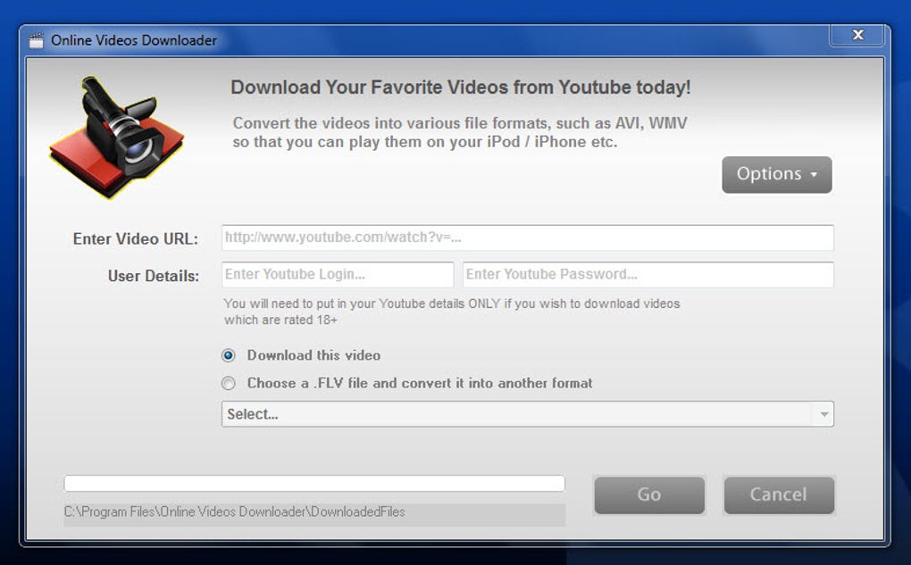The image size is (911, 565).
Task: Close the Online Videos Downloader window
Action: click(x=857, y=35)
